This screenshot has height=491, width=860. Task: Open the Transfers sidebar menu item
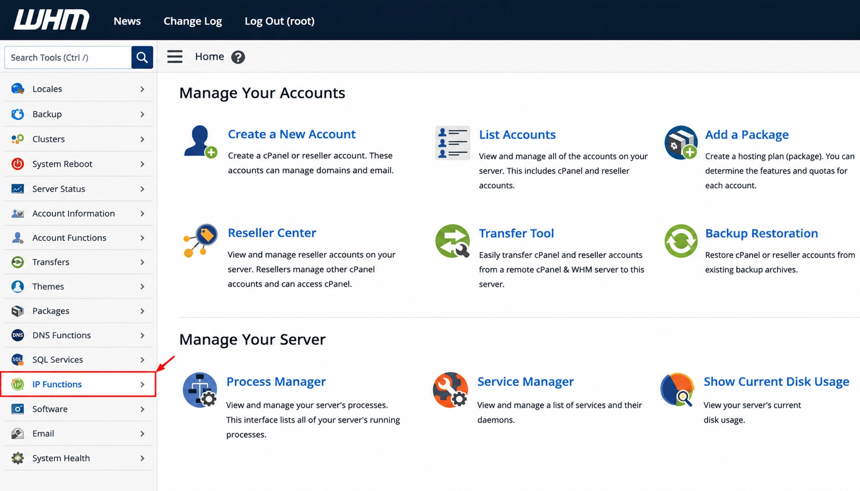coord(78,262)
